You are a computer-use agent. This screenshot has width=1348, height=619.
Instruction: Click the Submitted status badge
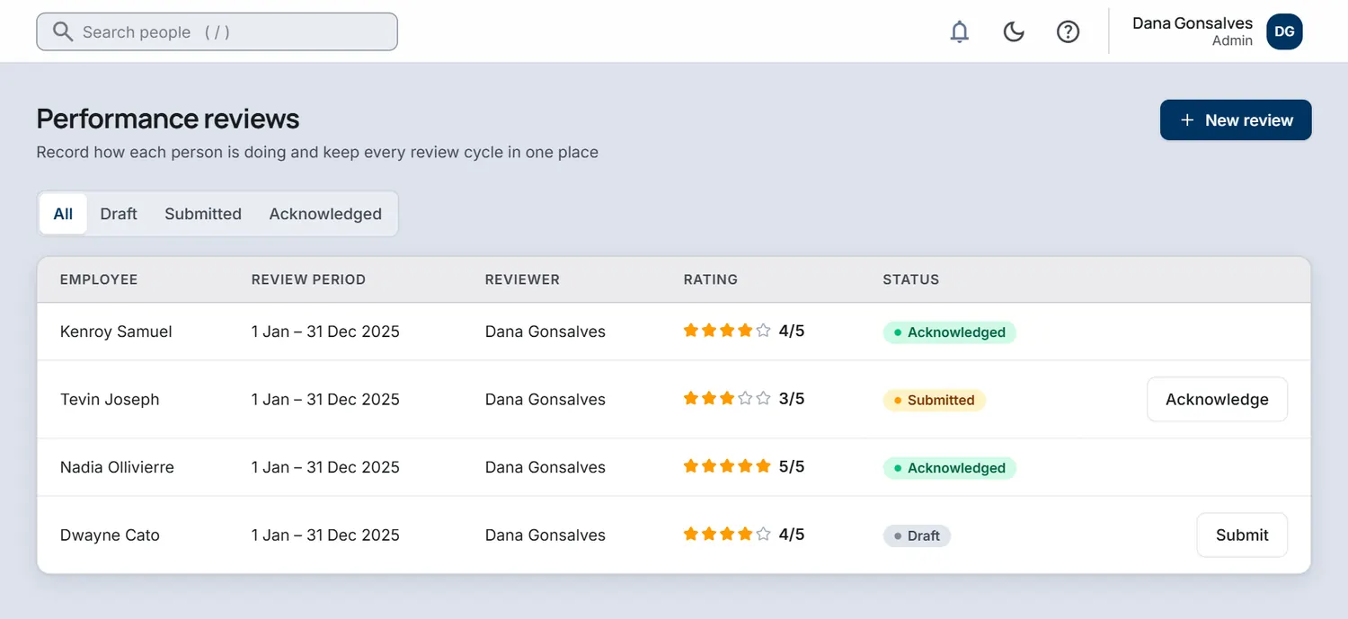[x=935, y=401]
